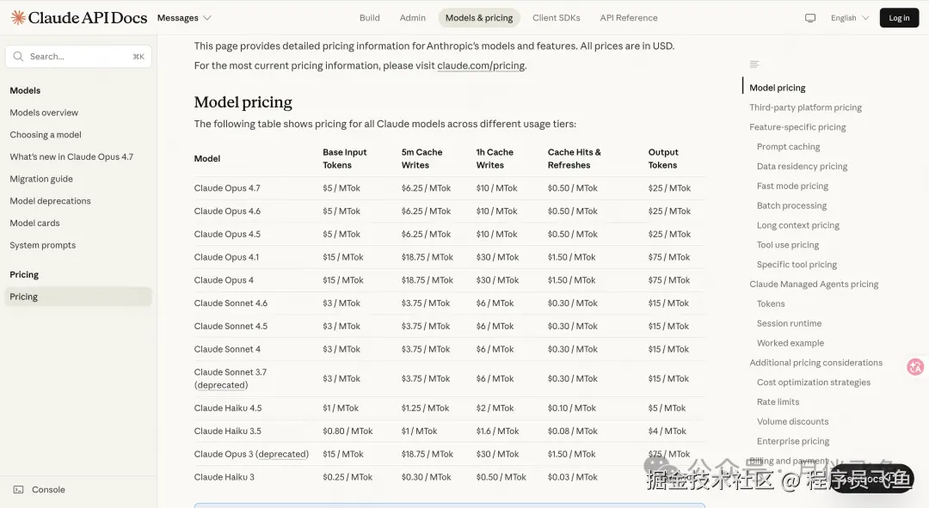Jump to Batch processing section
Screen dimensions: 929x508
coord(791,205)
